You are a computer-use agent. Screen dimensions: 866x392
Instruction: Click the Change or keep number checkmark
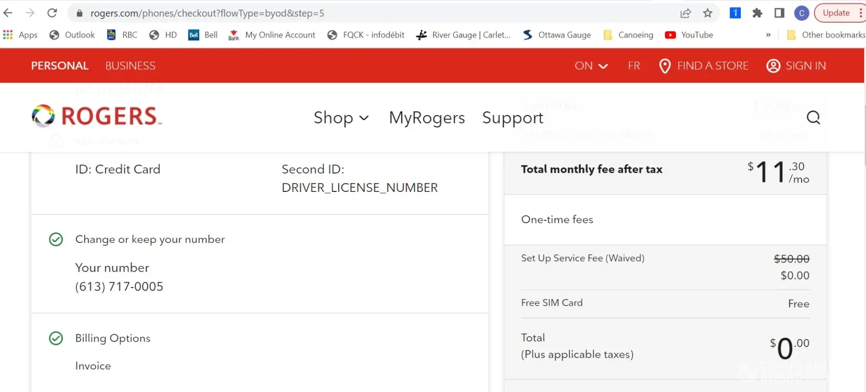tap(56, 240)
